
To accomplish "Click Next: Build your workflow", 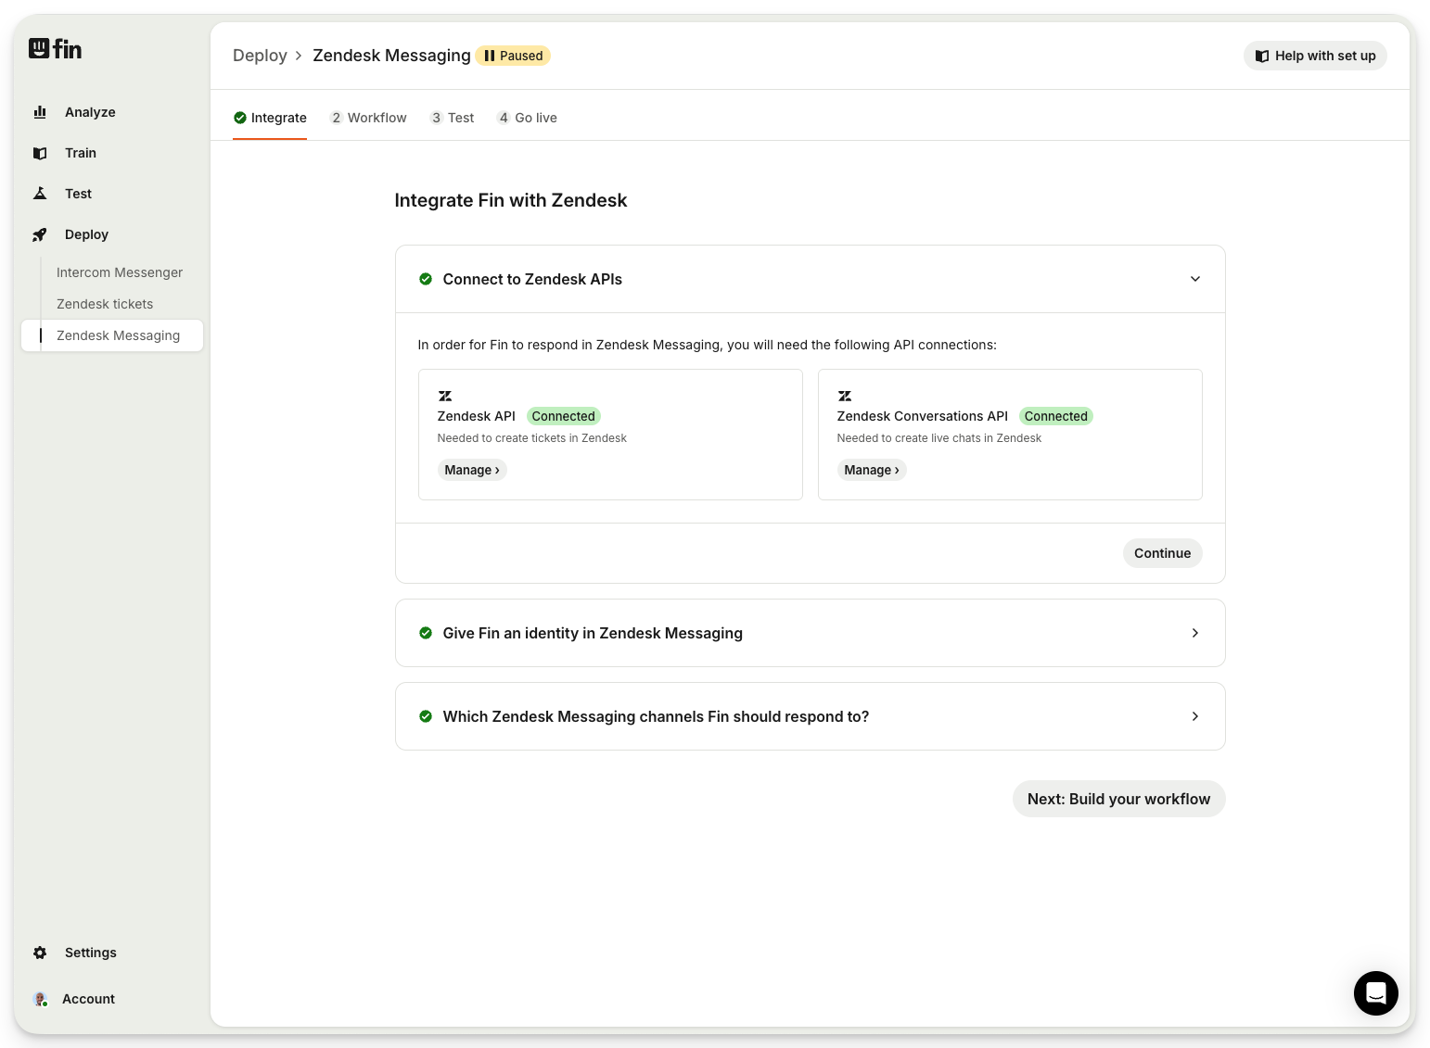I will click(x=1118, y=799).
